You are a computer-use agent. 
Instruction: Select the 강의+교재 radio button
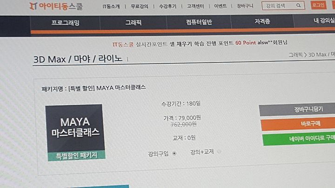[x=219, y=152]
